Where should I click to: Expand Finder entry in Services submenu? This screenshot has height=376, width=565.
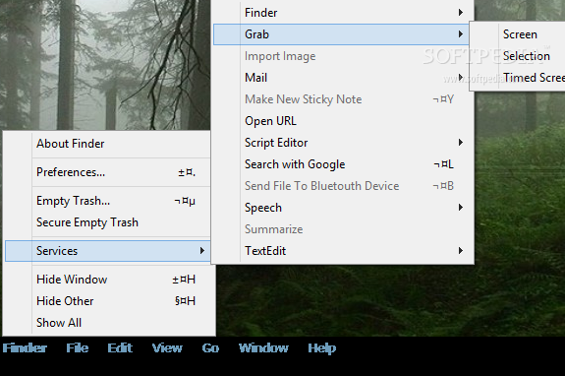(341, 13)
